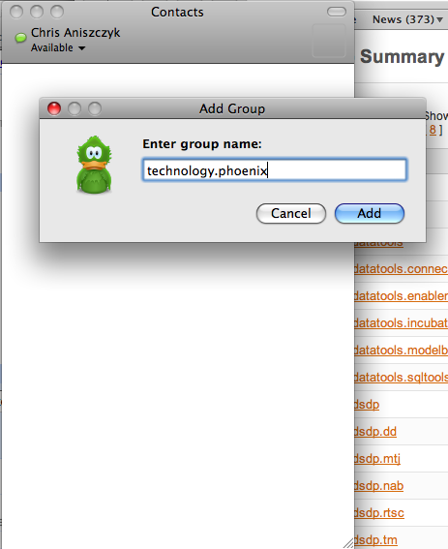Click the Contacts window resize grip
This screenshot has width=448, height=549.
pos(348,543)
